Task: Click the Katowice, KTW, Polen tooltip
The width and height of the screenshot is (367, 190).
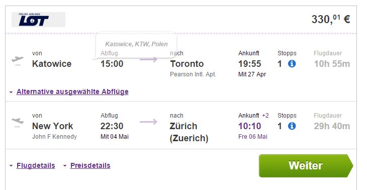Action: 136,44
